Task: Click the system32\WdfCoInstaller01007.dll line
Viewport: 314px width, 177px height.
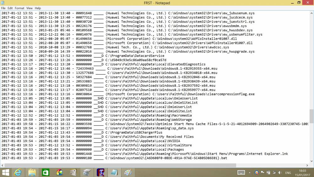Action: click(119, 39)
